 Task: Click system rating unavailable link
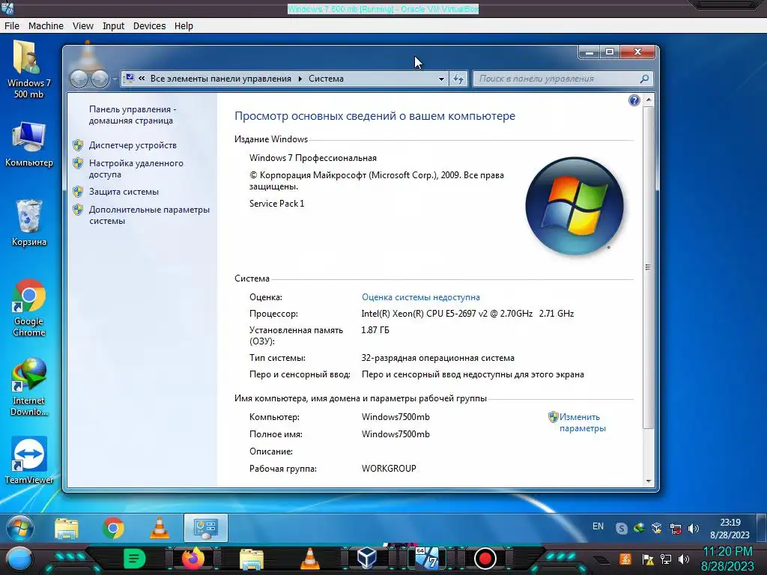pos(421,297)
